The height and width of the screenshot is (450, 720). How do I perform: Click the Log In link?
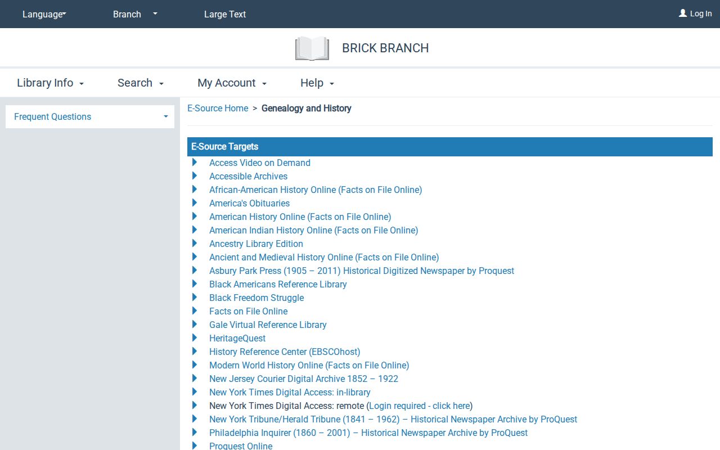(695, 13)
